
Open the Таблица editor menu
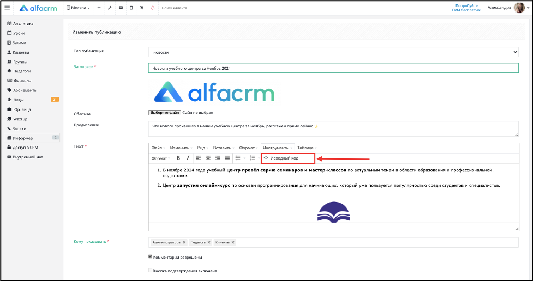click(x=307, y=148)
